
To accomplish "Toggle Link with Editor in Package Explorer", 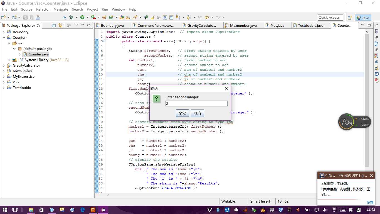I will point(60,25).
